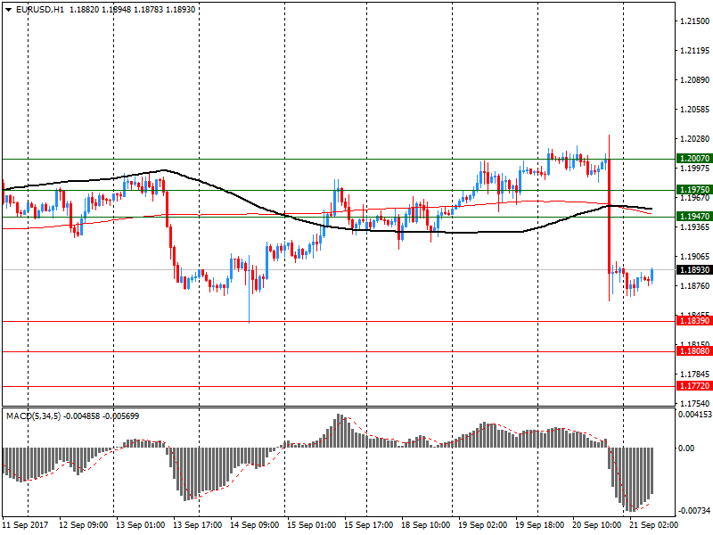Select the 1.17540 price scale value

tap(694, 404)
